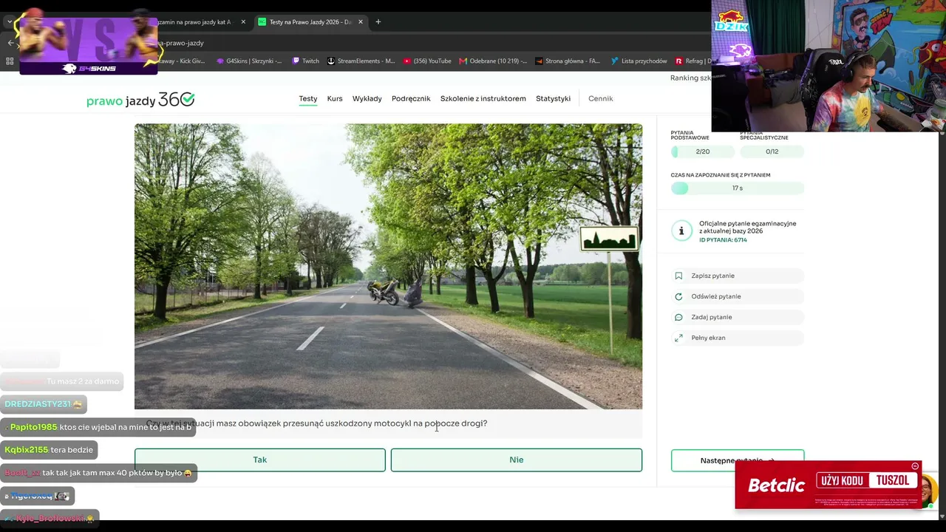Open the StreamElements bookmark
946x532 pixels.
(361, 61)
